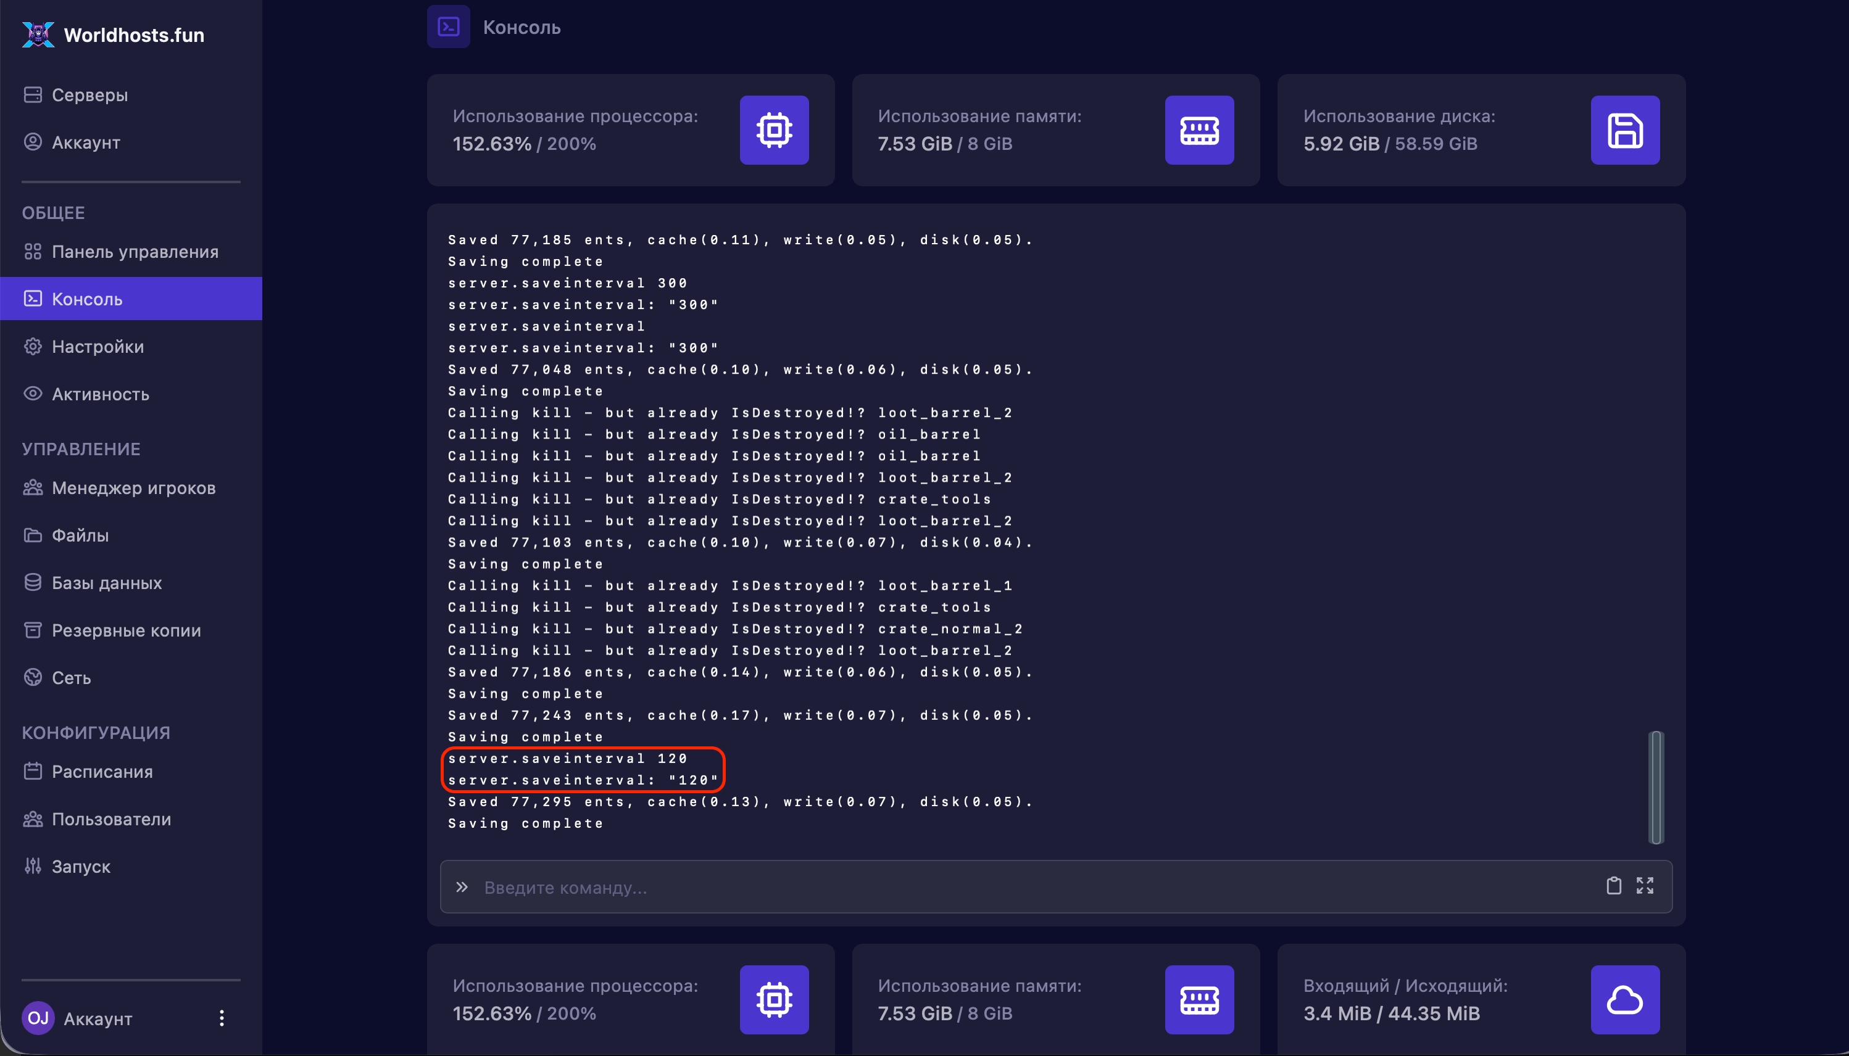This screenshot has width=1849, height=1056.
Task: Click the console header terminal icon
Action: [449, 27]
